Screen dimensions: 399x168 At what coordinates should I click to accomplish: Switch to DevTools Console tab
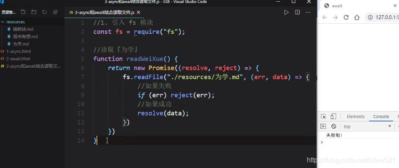pyautogui.click(x=381, y=116)
